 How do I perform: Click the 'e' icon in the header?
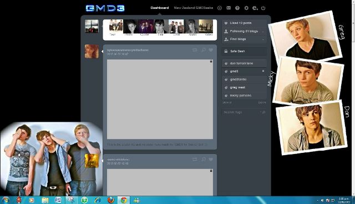255,8
